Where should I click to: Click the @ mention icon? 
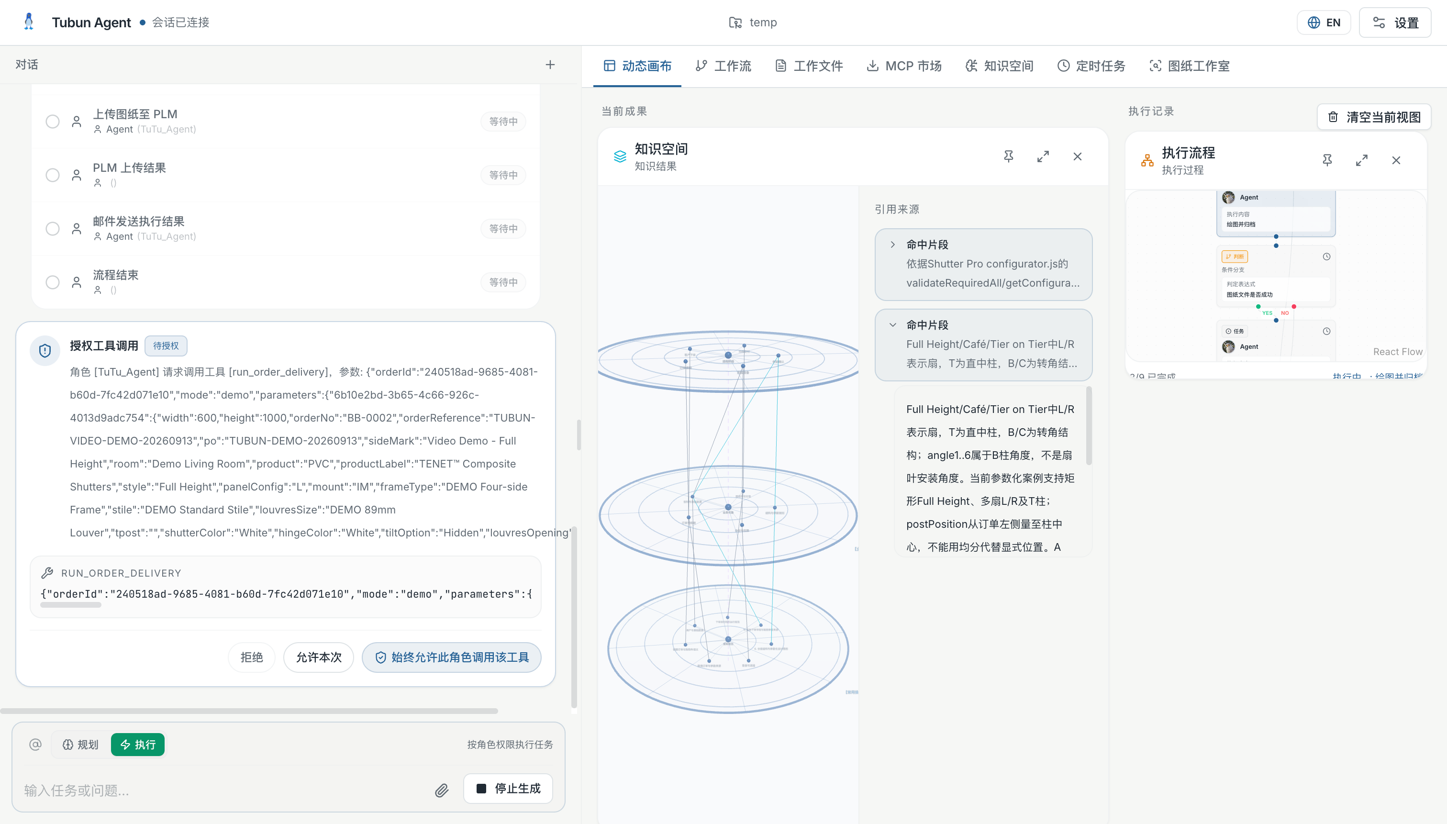(x=35, y=744)
